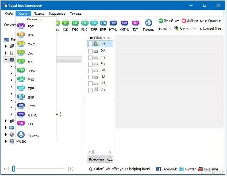Click the XHTML toolbar conversion icon
Image resolution: width=227 pixels, height=176 pixels.
pyautogui.click(x=124, y=25)
